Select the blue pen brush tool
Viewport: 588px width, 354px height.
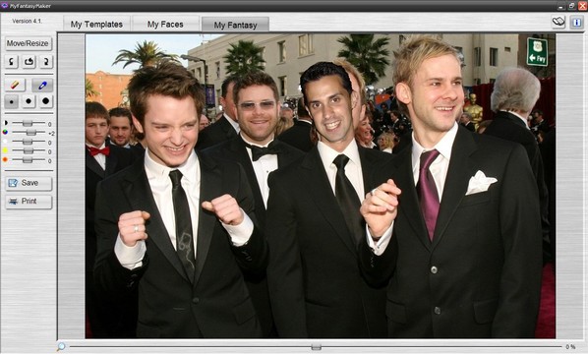click(x=42, y=86)
